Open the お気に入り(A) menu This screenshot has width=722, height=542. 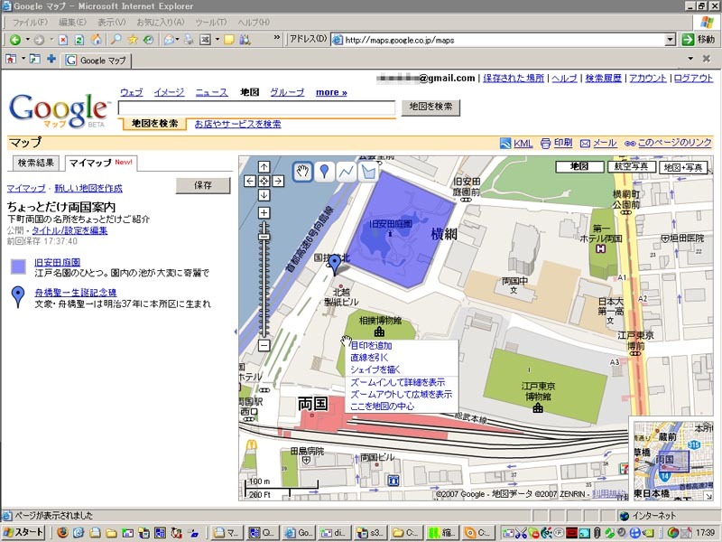point(161,22)
